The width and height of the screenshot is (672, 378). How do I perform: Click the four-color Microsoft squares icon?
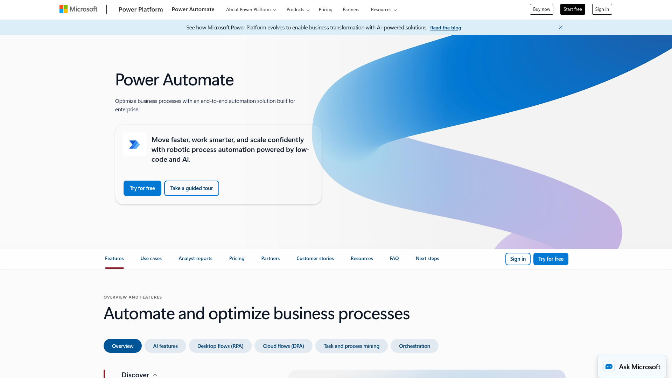tap(63, 9)
